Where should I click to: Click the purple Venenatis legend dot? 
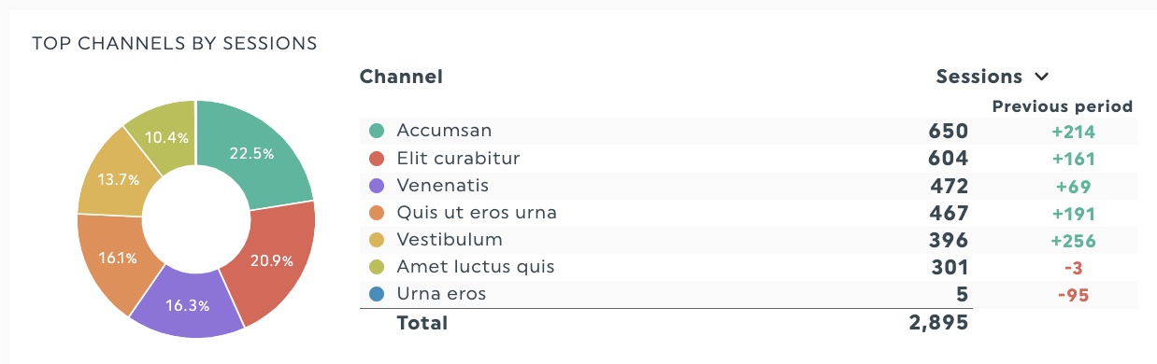[x=377, y=186]
